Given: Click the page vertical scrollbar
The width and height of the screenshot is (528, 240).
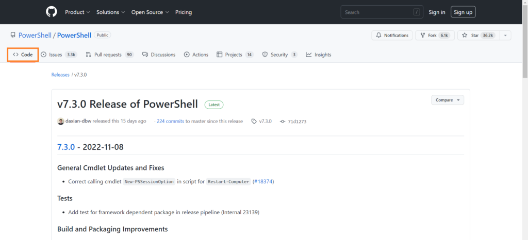Looking at the screenshot, I should pos(525,42).
